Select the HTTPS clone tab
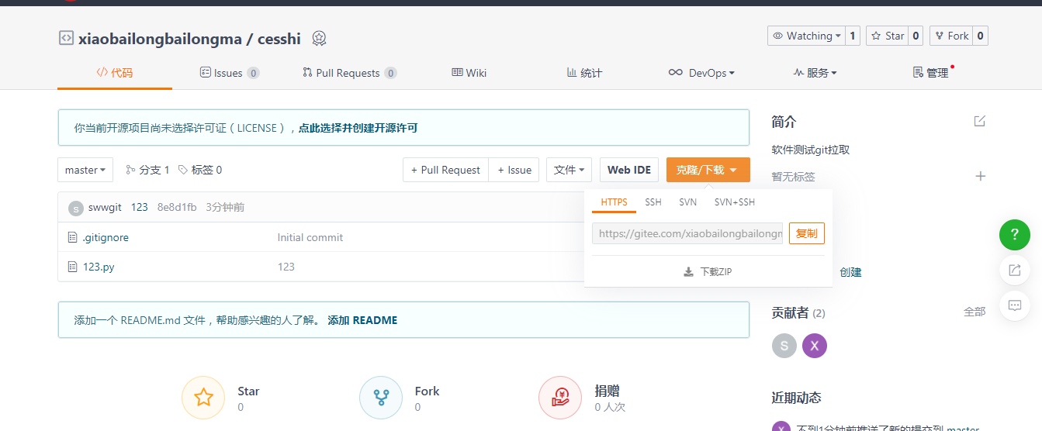 (x=614, y=202)
